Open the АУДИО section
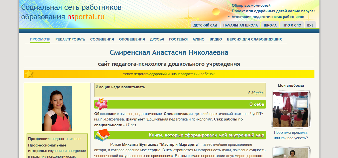This screenshot has height=158, width=338. 198,39
